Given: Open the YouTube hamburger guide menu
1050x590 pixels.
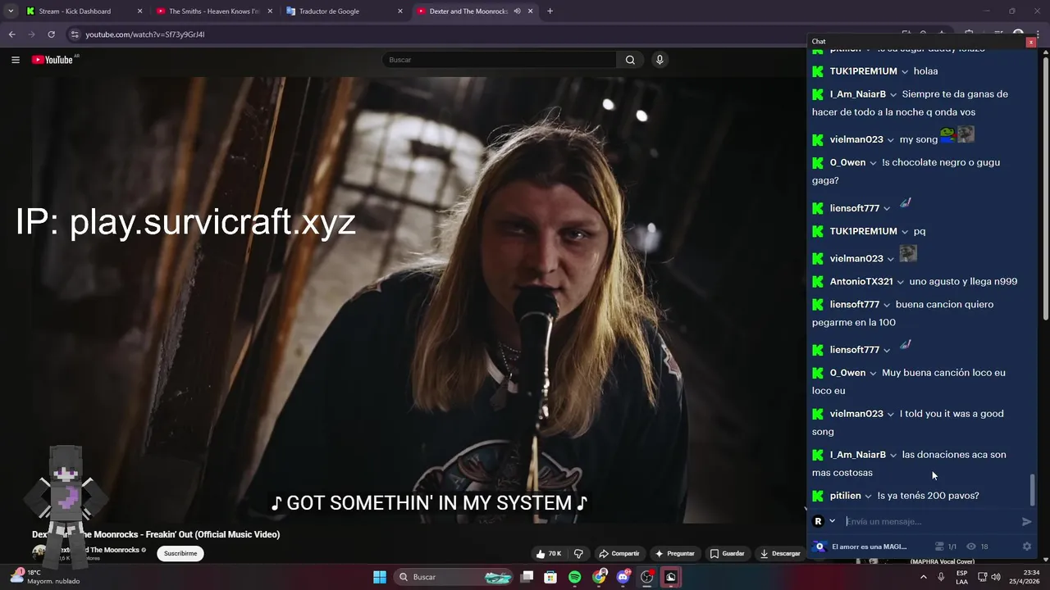Looking at the screenshot, I should click(x=15, y=60).
